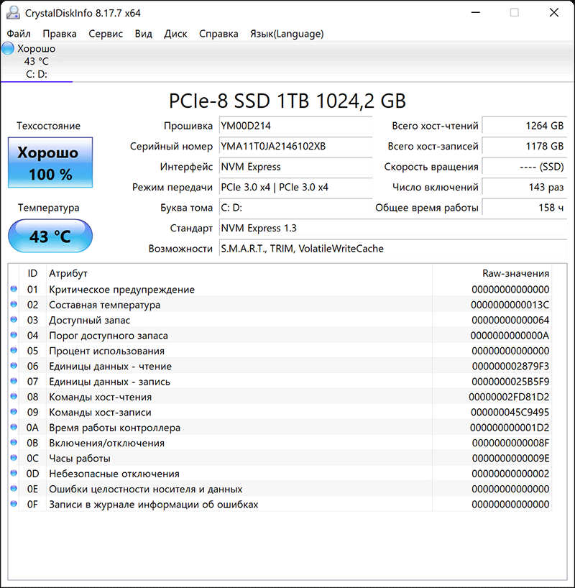Click status orb for Время работы контроллера row
The width and height of the screenshot is (575, 588).
14,427
